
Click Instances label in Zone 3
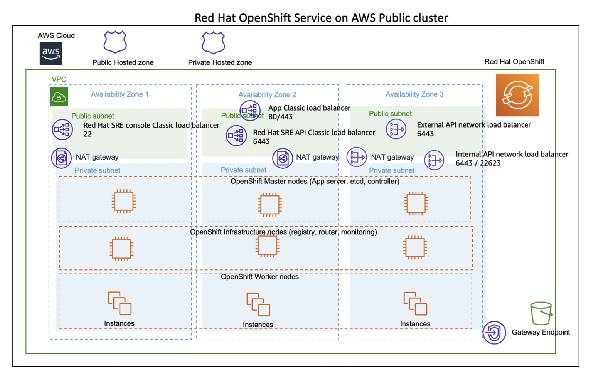pyautogui.click(x=415, y=324)
